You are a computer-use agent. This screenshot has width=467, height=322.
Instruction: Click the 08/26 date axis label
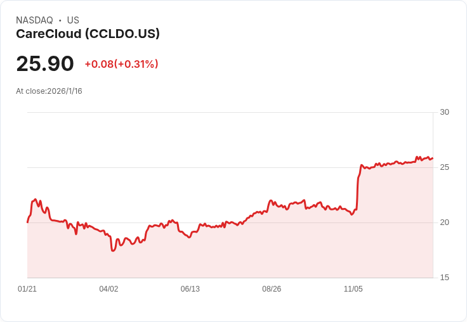(272, 289)
